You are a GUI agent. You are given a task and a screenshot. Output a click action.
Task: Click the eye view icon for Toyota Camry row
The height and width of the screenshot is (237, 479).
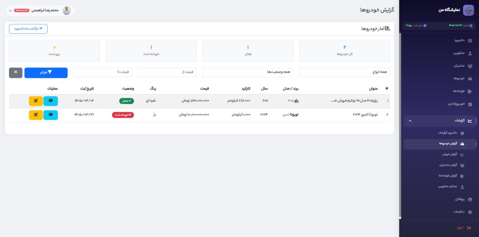(51, 115)
